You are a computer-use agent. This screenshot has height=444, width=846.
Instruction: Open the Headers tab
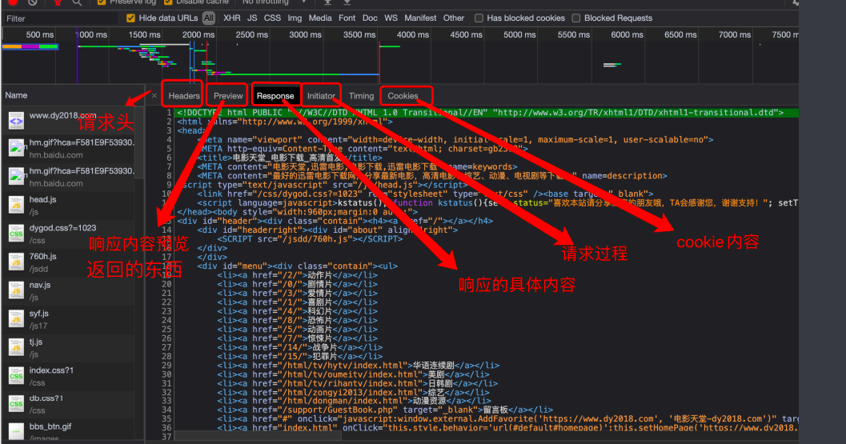[x=183, y=95]
